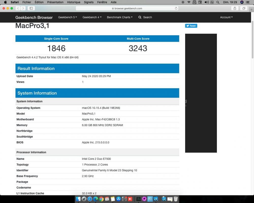254x203 pixels.
Task: Click the Safari forward arrow
Action: point(23,8)
